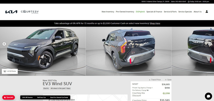Click the EV3 Wind SUV title

[57, 84]
